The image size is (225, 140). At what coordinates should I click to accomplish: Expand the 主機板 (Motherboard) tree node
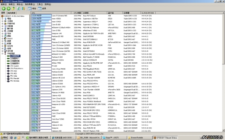click(2, 21)
